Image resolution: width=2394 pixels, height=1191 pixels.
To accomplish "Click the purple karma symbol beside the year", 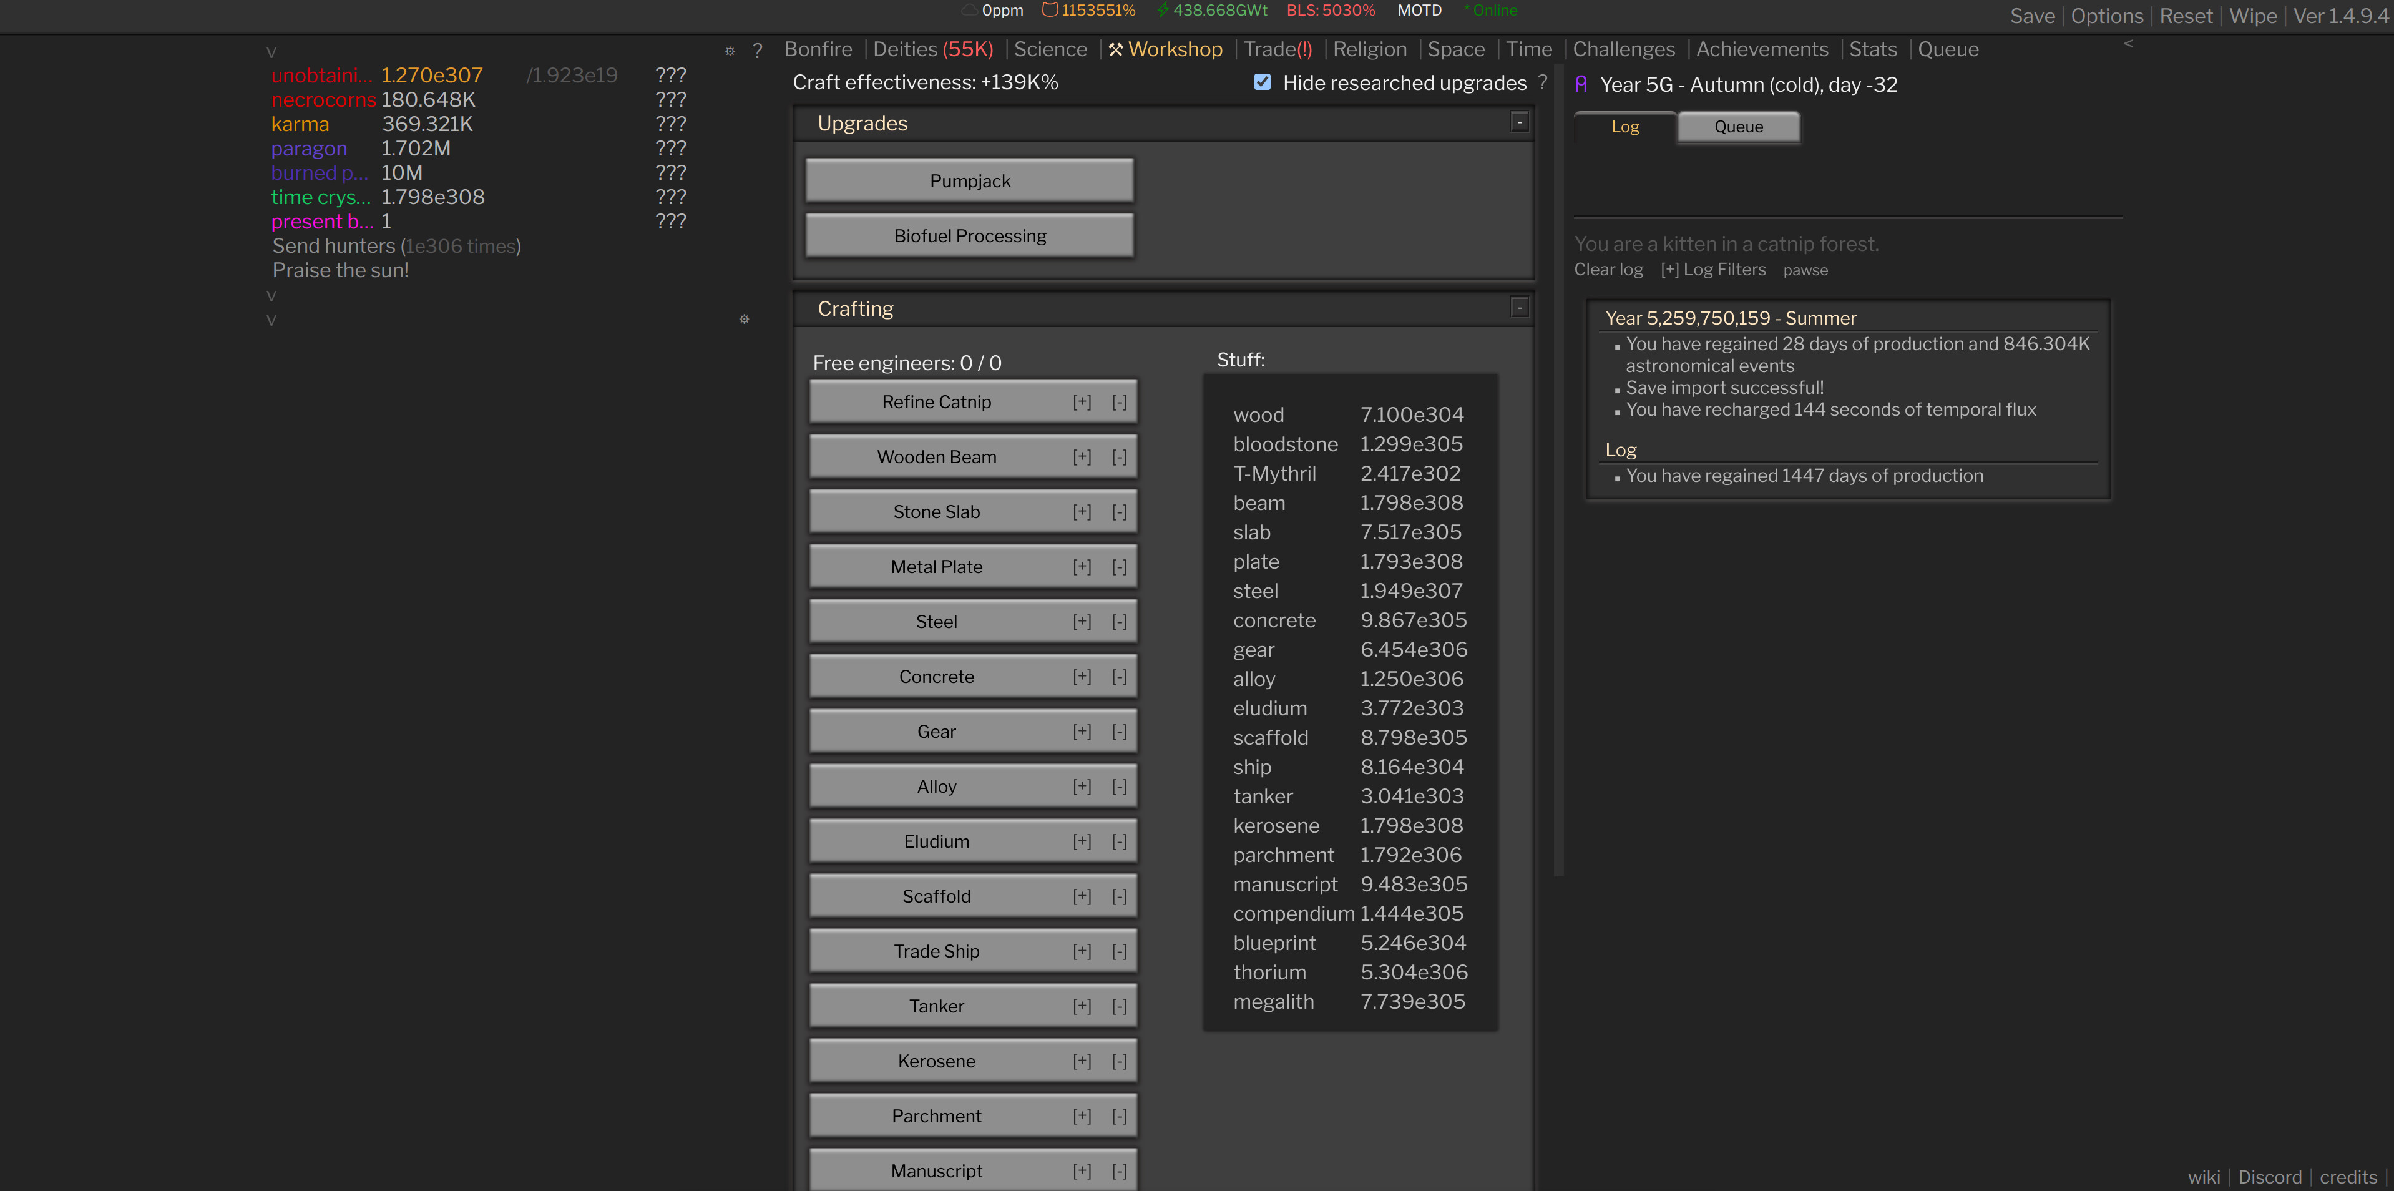I will click(1581, 84).
